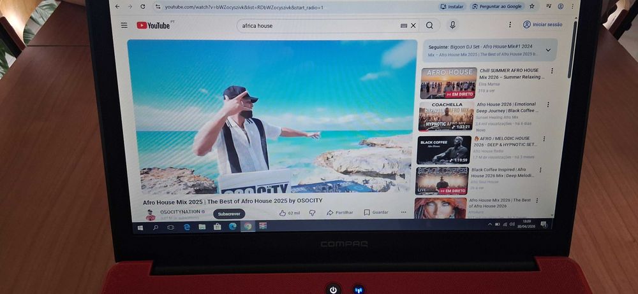Click the browser forward arrow
The width and height of the screenshot is (638, 294).
(x=130, y=6)
